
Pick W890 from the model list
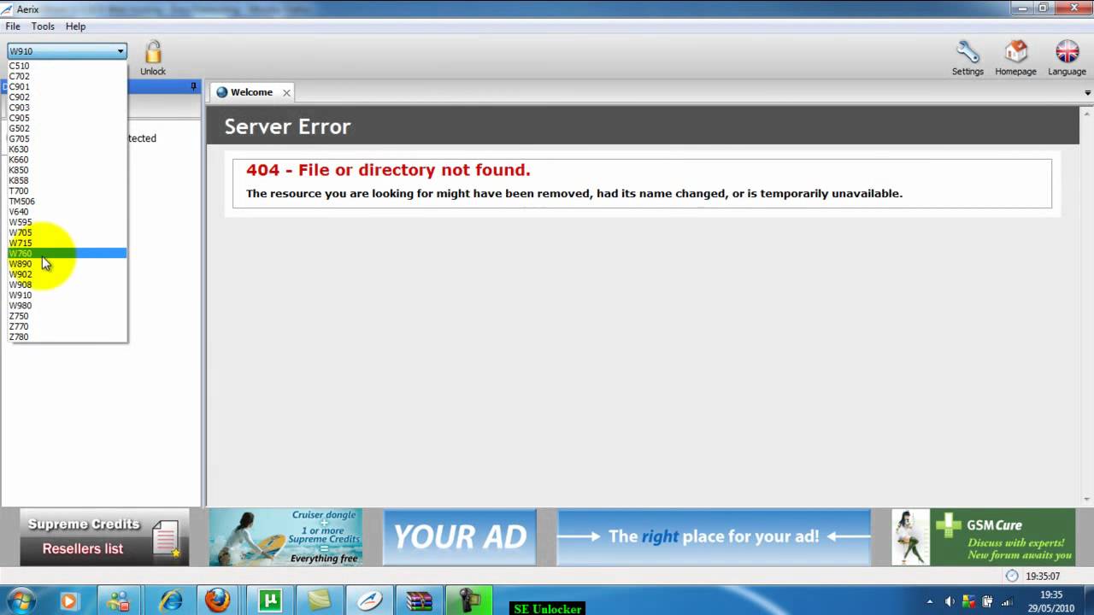pos(68,264)
